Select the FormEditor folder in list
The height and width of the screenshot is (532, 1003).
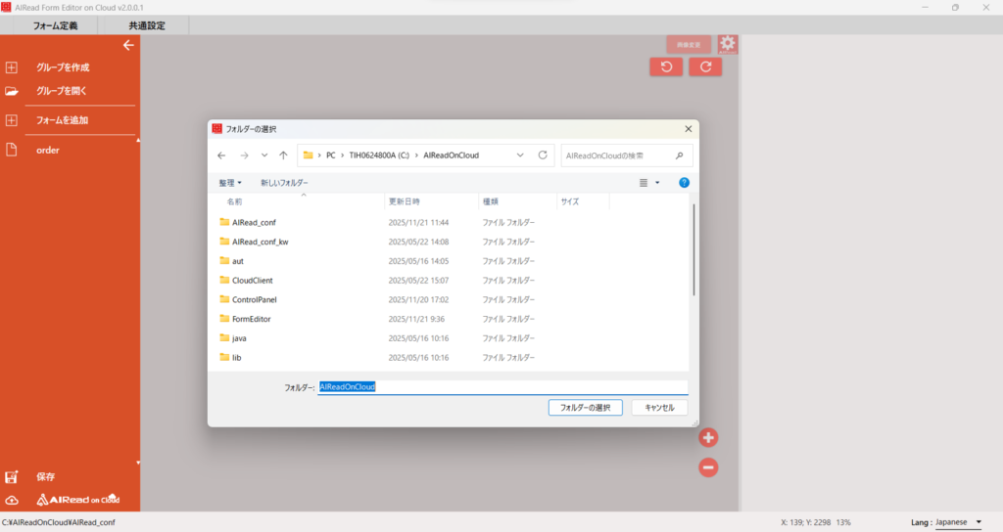coord(251,319)
